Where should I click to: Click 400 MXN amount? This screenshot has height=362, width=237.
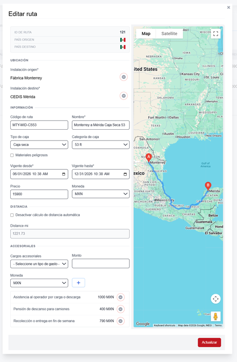tap(107, 309)
